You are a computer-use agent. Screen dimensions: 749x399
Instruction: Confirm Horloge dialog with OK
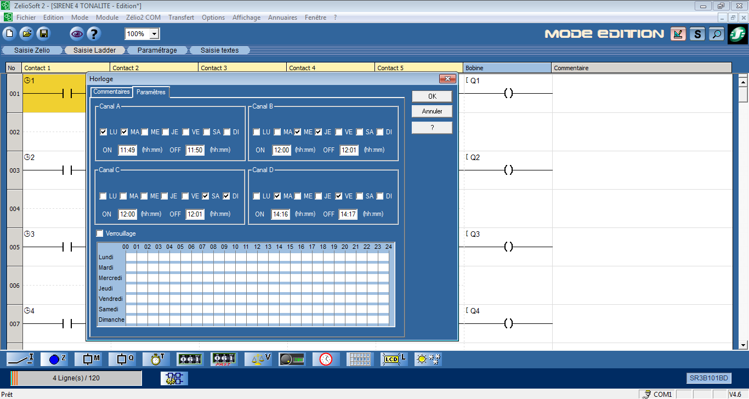[432, 96]
